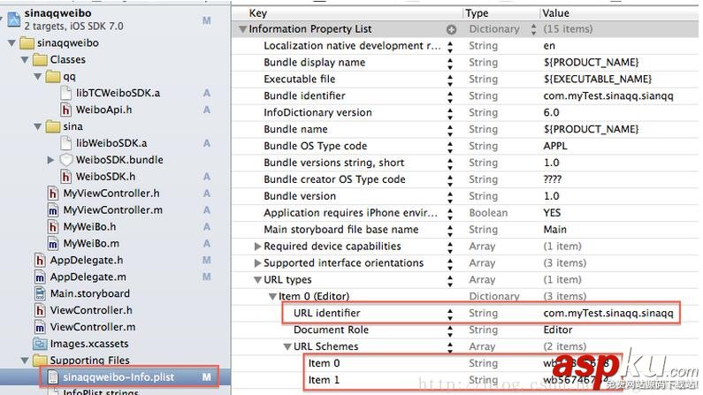Image resolution: width=703 pixels, height=395 pixels.
Task: Click the WeiboApi.h header file icon
Action: pyautogui.click(x=66, y=110)
